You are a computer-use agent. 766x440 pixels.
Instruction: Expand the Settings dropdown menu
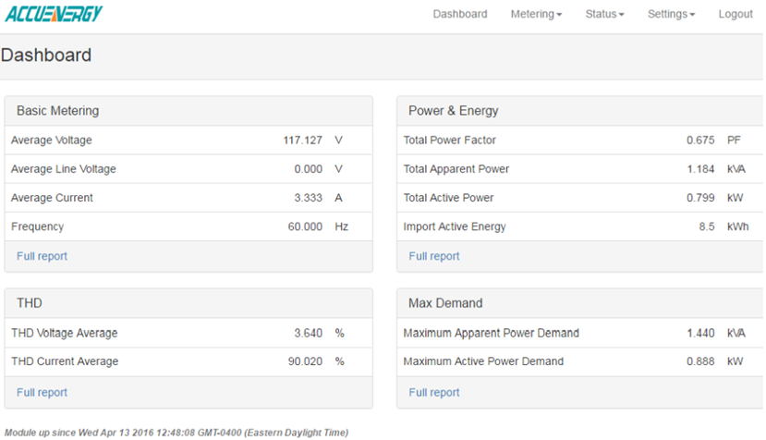(x=671, y=14)
